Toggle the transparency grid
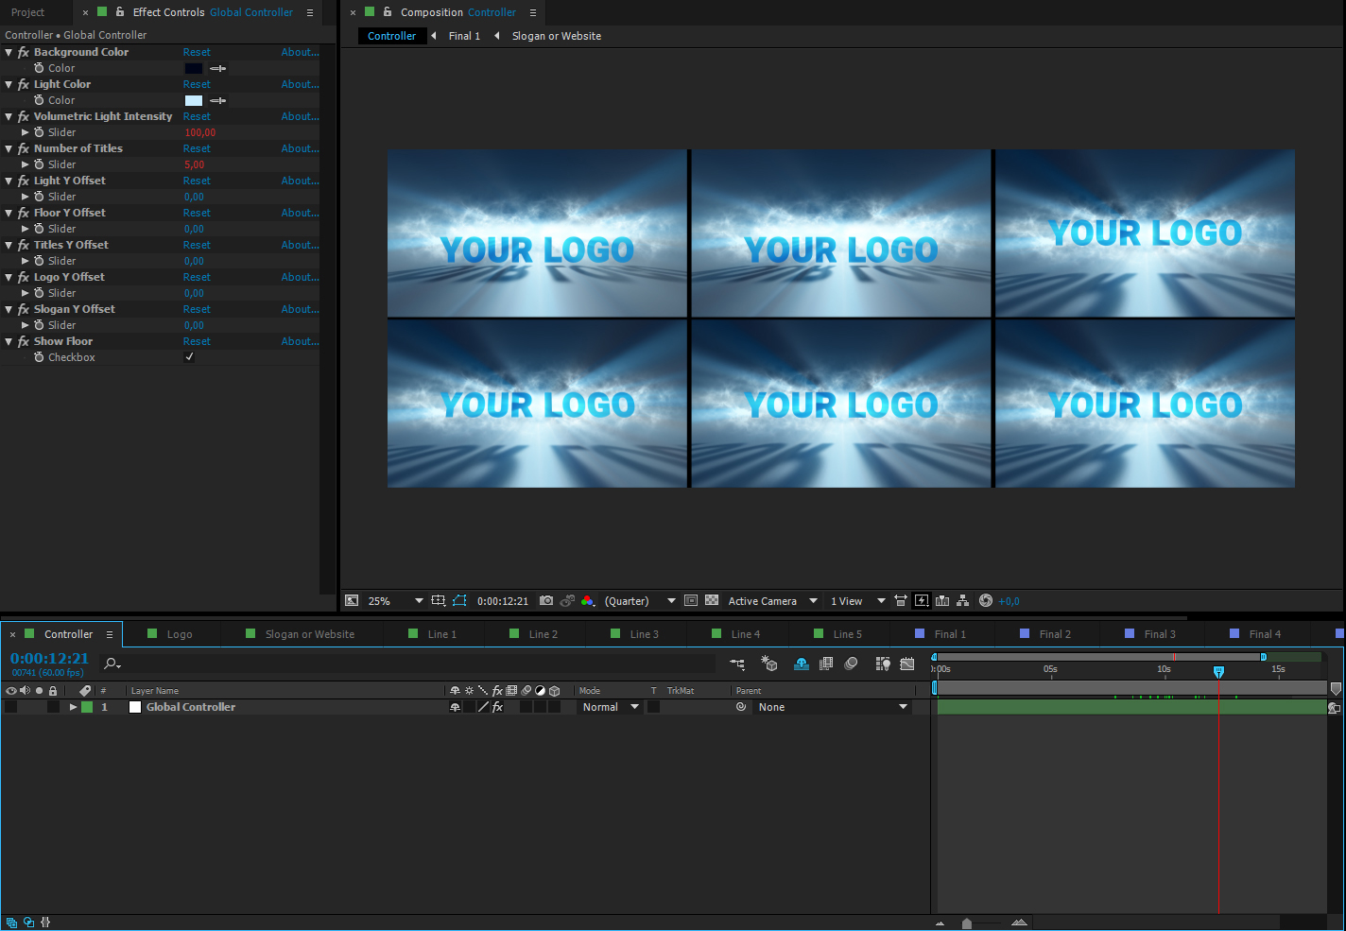1346x931 pixels. click(x=712, y=601)
